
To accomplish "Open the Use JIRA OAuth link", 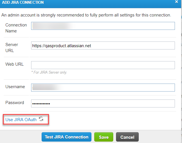I will (21, 120).
